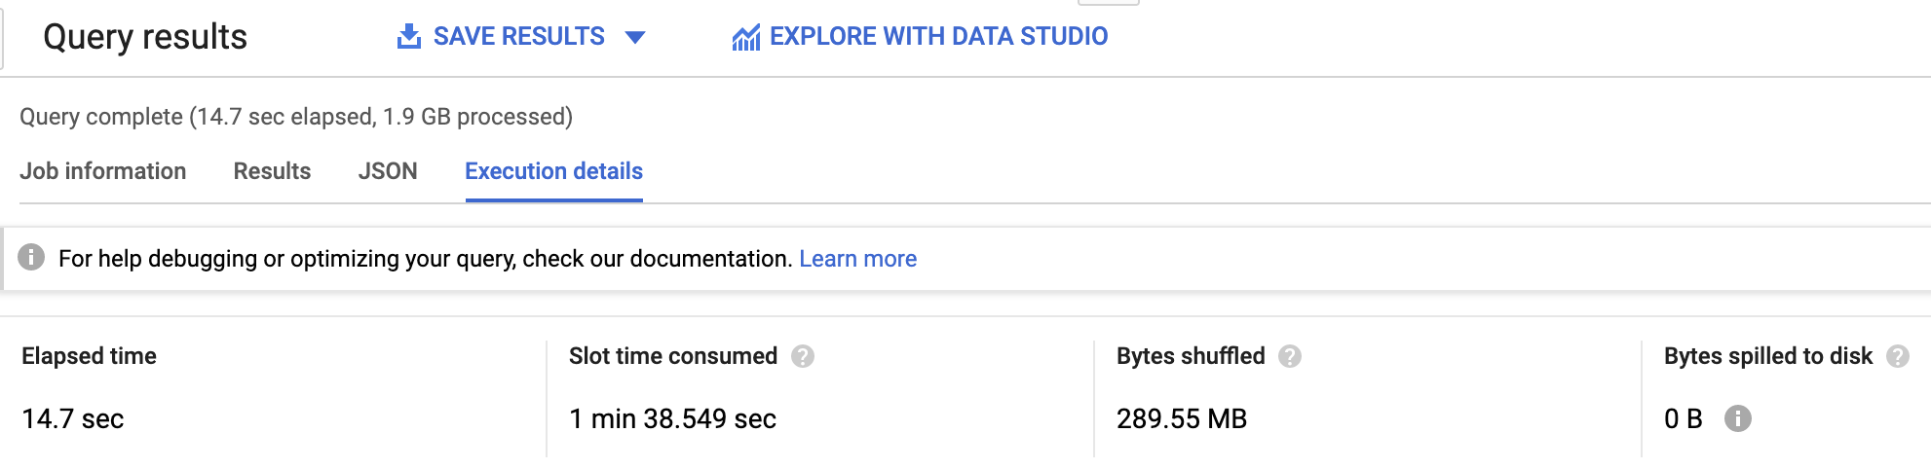Click the help icon beside Slot time consumed
Screen dimensions: 1931x469
point(803,356)
